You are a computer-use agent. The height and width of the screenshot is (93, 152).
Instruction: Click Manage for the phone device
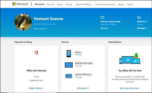pyautogui.click(x=79, y=55)
